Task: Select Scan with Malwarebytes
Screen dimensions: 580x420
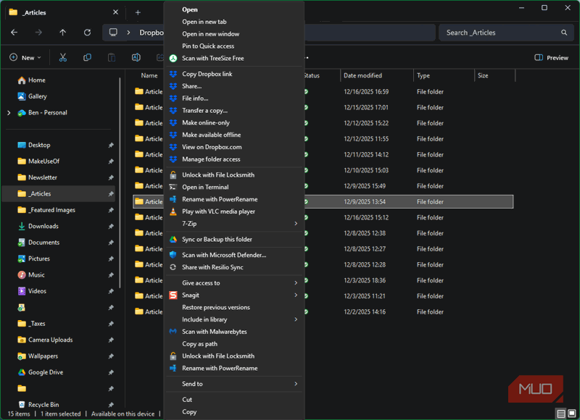Action: [233, 332]
